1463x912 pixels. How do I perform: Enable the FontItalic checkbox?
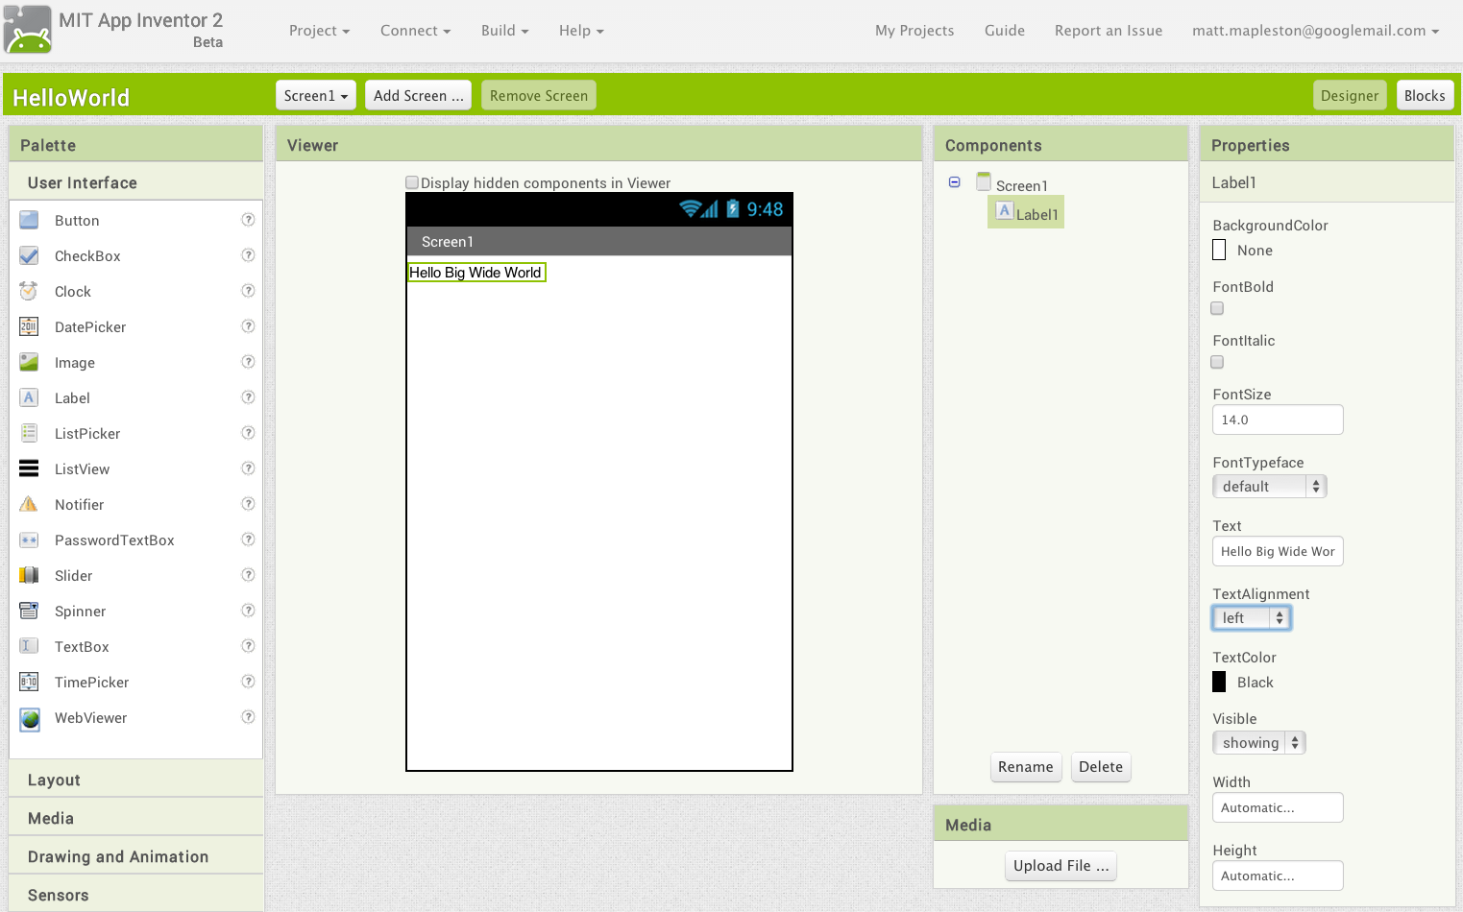[x=1217, y=362]
